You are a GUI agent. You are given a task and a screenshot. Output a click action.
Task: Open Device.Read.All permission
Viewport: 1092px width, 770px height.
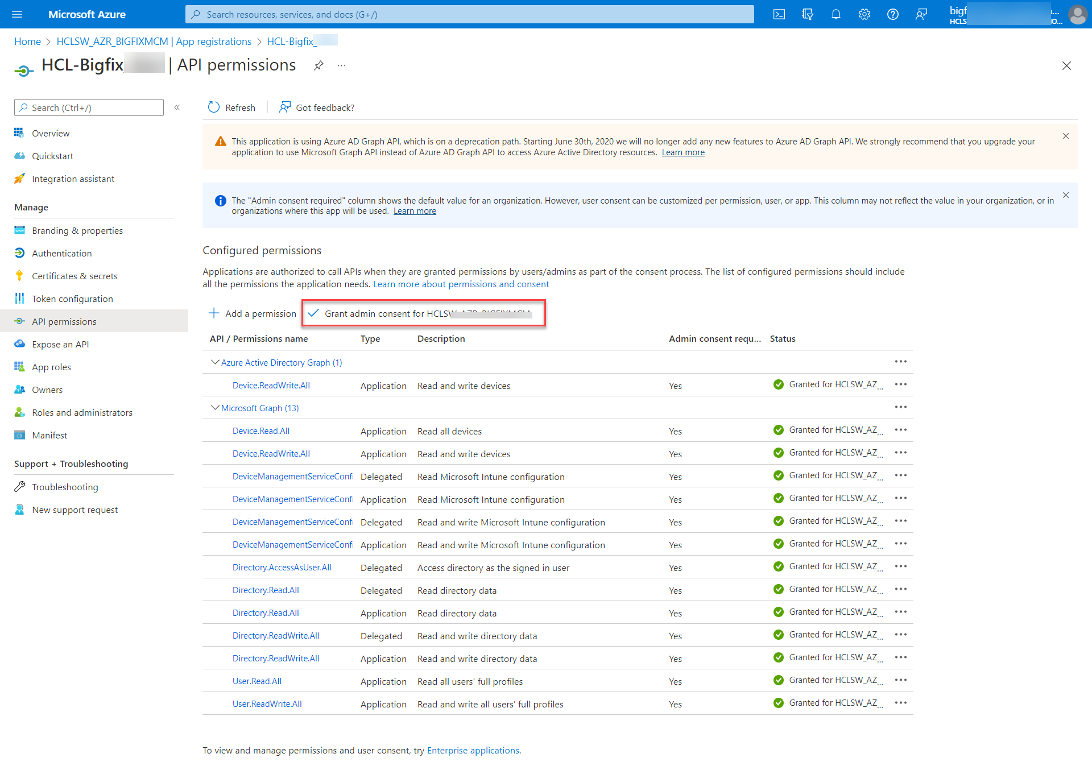[x=261, y=430]
